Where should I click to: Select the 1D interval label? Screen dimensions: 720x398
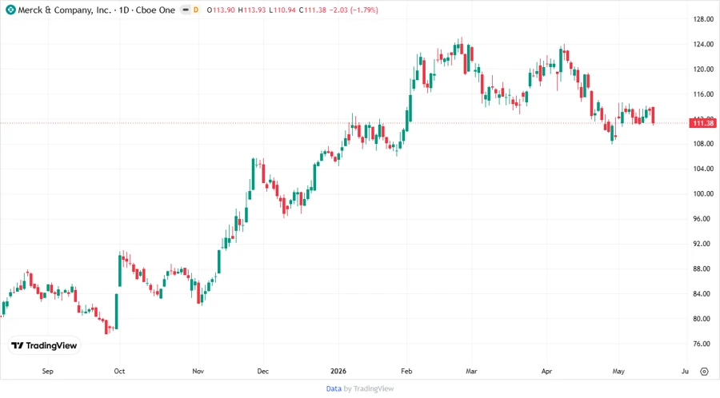124,10
